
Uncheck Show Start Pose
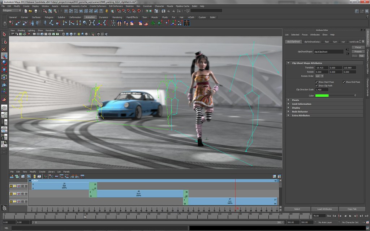click(317, 82)
